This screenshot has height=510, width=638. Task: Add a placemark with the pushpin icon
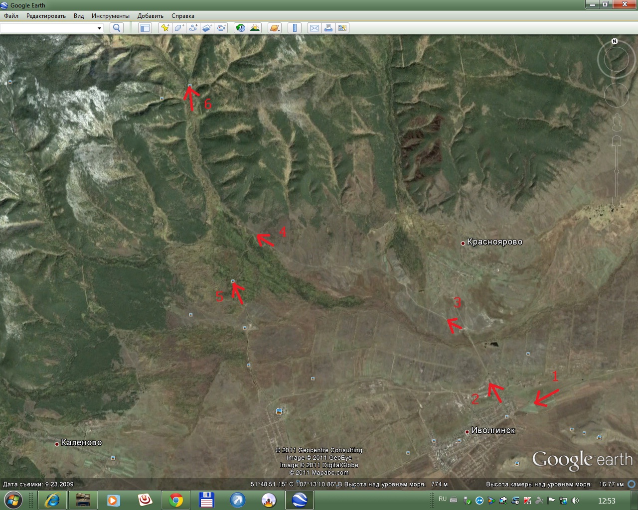point(164,28)
